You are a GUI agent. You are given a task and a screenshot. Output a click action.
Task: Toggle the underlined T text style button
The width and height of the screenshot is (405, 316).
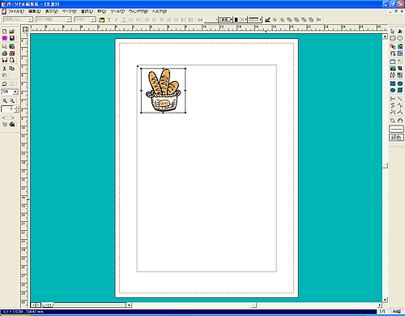[124, 19]
